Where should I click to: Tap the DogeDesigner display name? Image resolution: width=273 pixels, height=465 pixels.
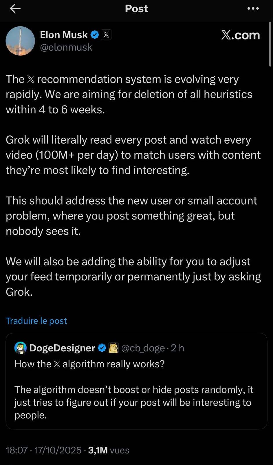tap(62, 348)
